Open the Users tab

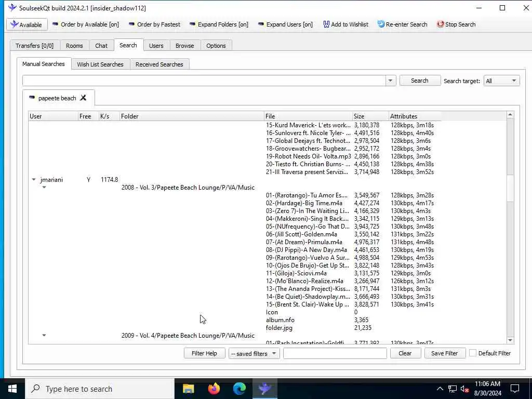[x=156, y=46]
